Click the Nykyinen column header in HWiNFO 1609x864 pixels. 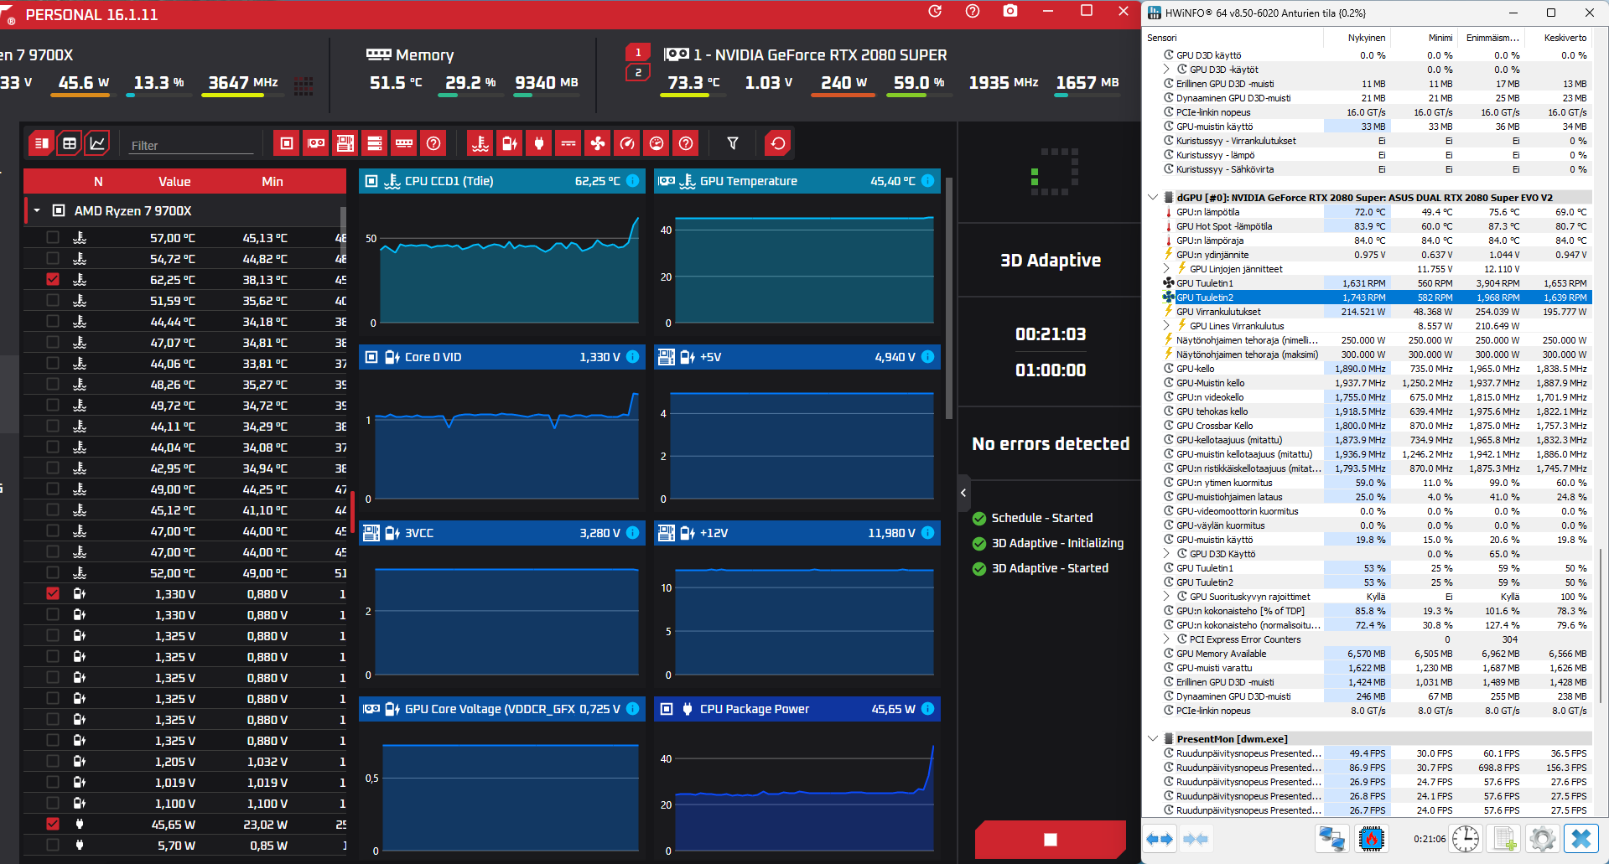point(1367,38)
